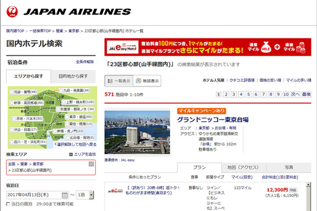Go to 一括検索TOP in the breadcrumb
317x211 pixels.
(x=40, y=31)
